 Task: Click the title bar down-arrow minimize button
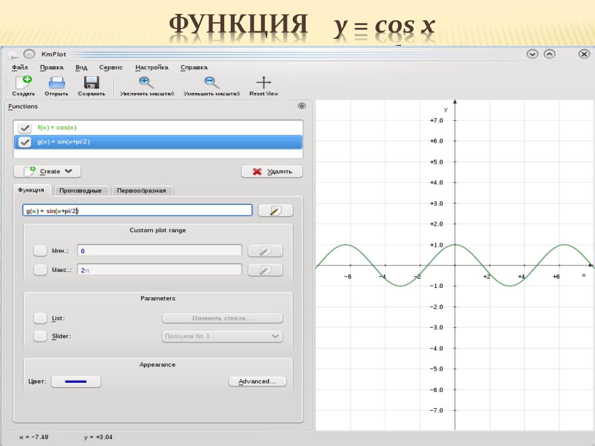532,54
